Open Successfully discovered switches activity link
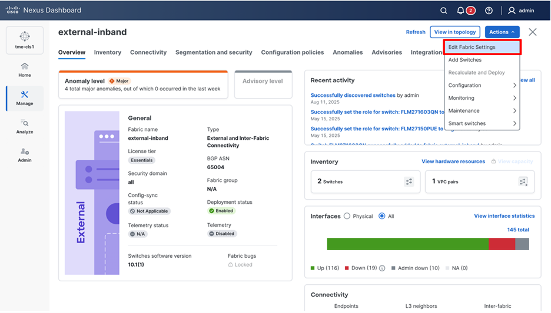 (x=353, y=95)
